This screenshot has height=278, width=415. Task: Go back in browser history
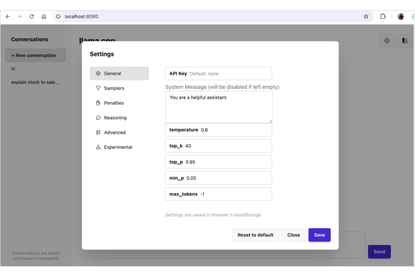point(8,16)
